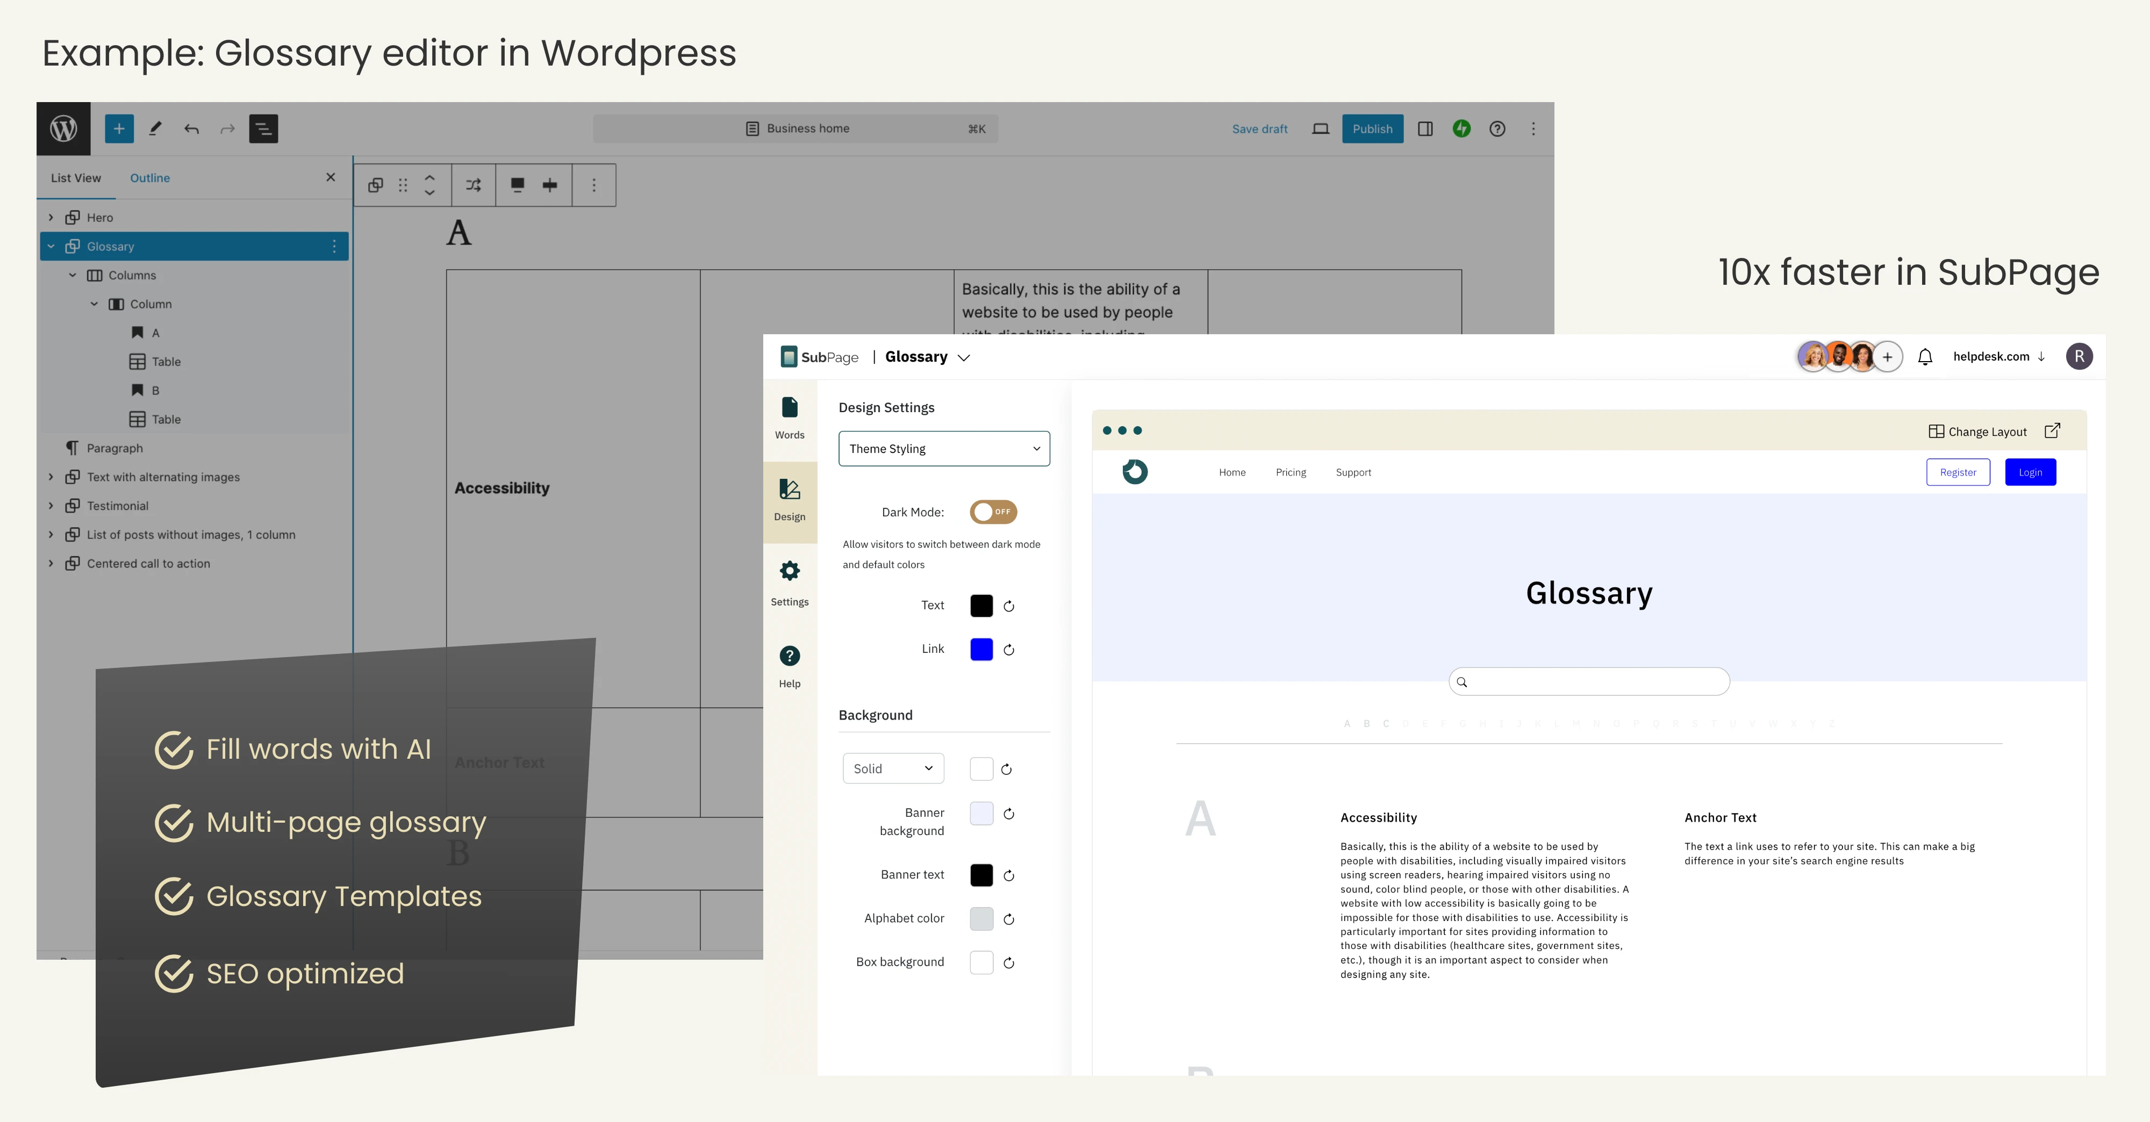2150x1122 pixels.
Task: Click the redo arrow in WordPress toolbar
Action: pyautogui.click(x=227, y=128)
